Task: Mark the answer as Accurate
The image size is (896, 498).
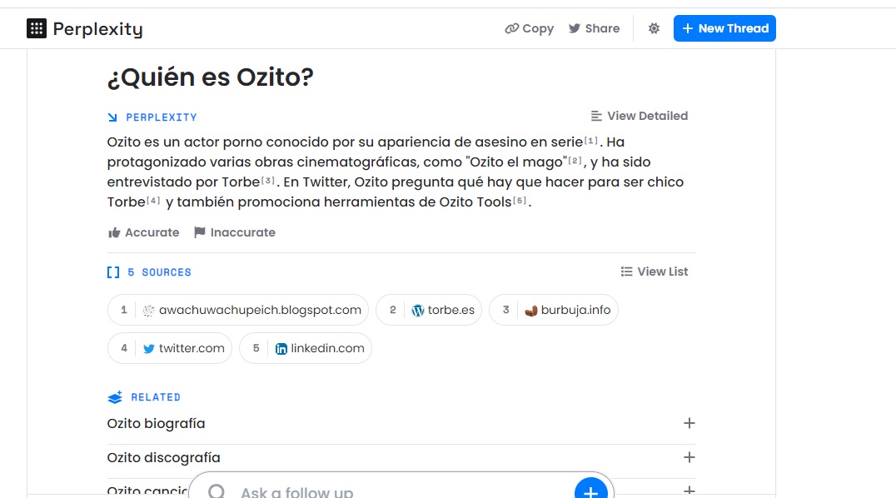Action: point(143,232)
